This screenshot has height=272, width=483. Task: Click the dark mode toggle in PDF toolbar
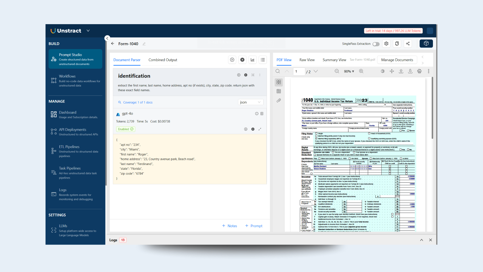coord(383,71)
